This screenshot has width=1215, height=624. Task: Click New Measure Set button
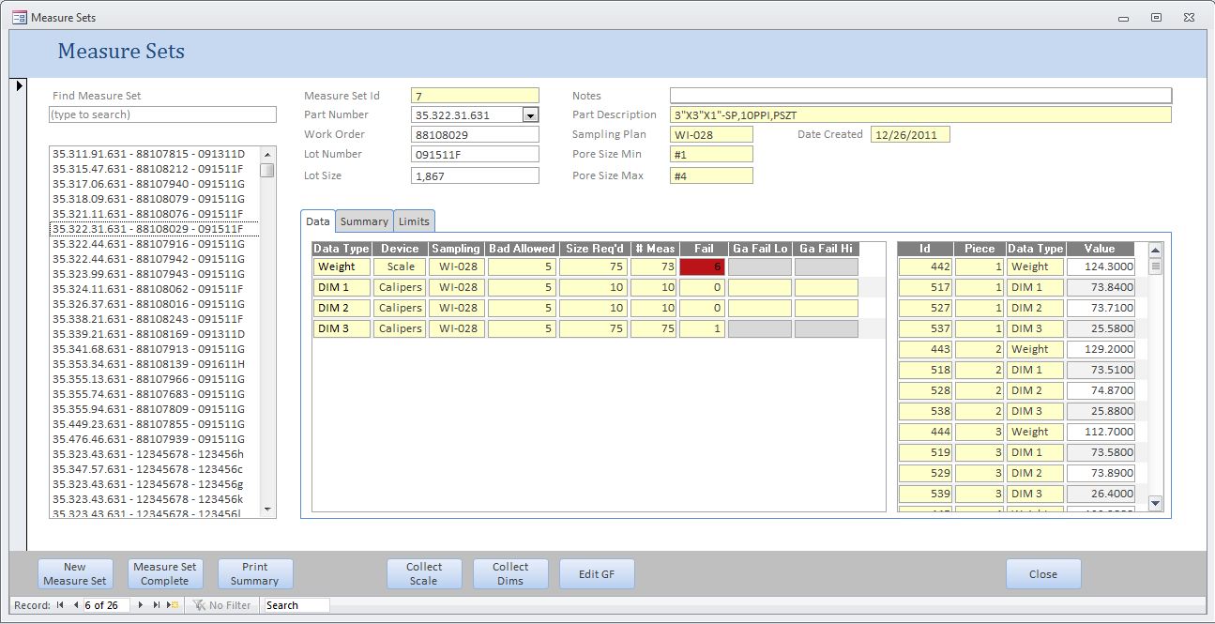click(x=75, y=574)
